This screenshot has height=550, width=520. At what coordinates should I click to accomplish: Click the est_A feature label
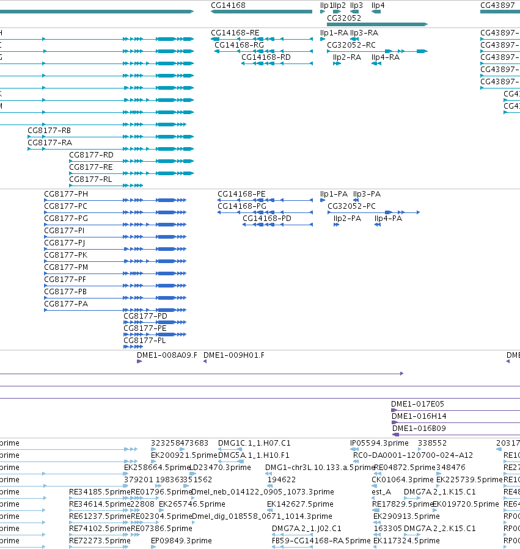click(381, 492)
